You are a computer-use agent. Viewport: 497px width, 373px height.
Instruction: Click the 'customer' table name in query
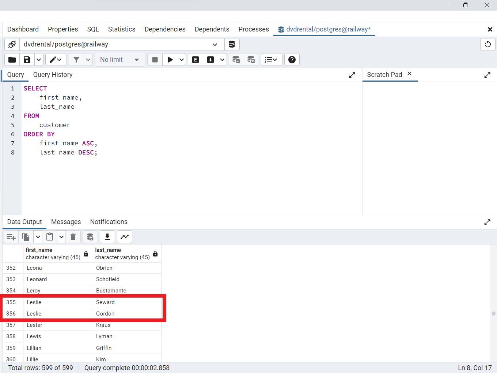tap(55, 125)
